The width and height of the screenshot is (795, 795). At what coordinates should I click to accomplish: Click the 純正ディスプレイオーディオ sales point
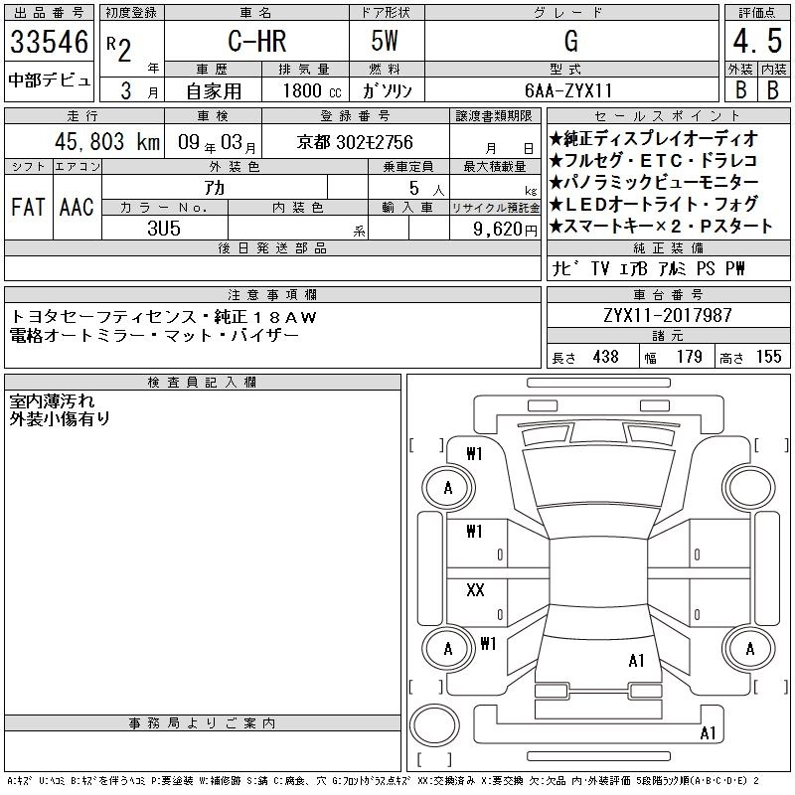tap(654, 138)
